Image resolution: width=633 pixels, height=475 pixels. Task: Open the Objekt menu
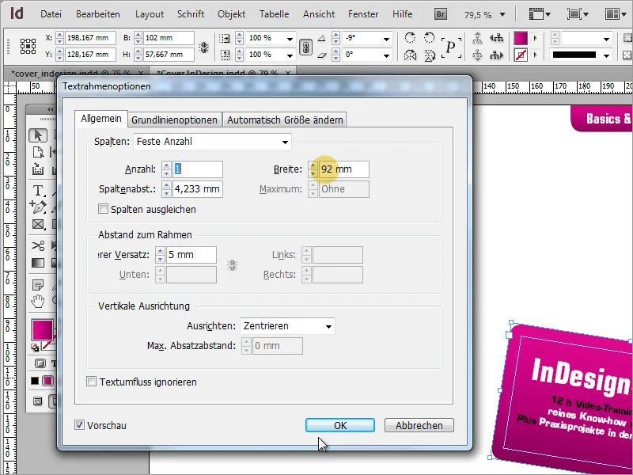[231, 14]
